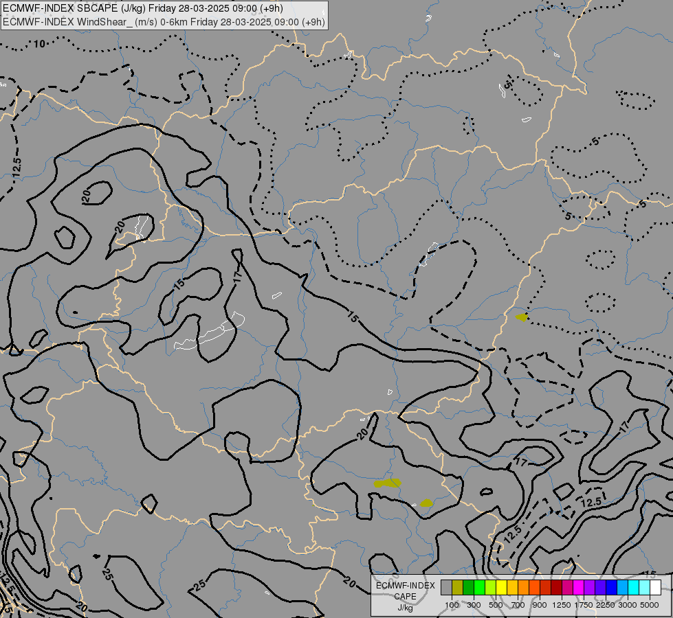Select the dark green legend swatch

click(x=468, y=587)
